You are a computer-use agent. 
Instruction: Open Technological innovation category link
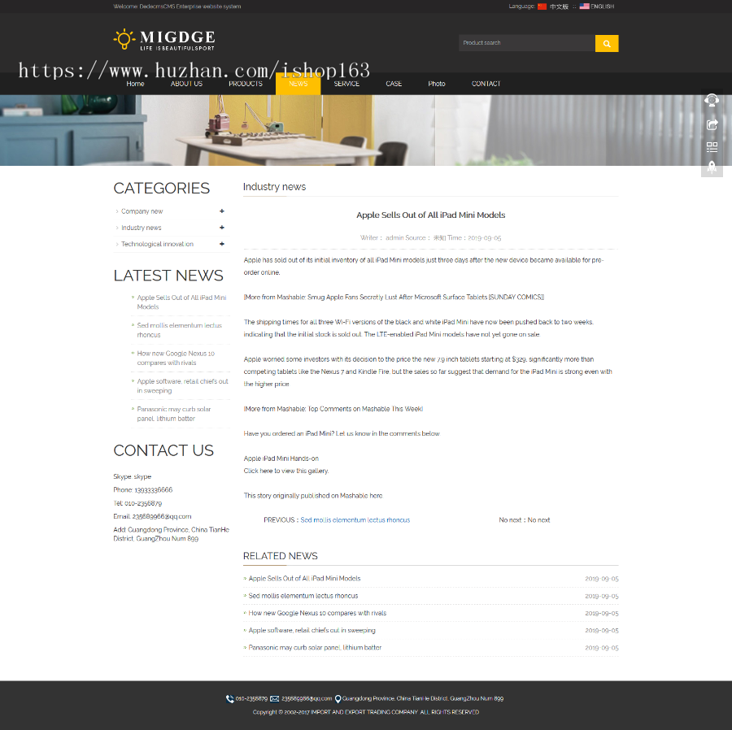click(157, 244)
